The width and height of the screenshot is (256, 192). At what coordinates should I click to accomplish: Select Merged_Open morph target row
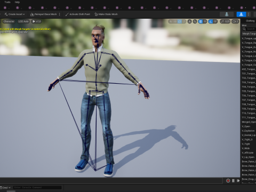coord(249,122)
